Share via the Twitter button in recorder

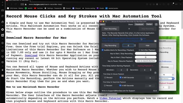click(x=149, y=24)
